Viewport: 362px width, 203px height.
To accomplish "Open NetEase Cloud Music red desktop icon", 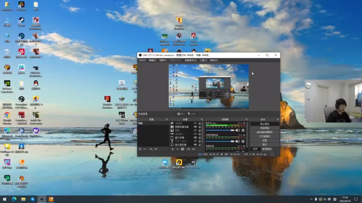I will 21,53.
